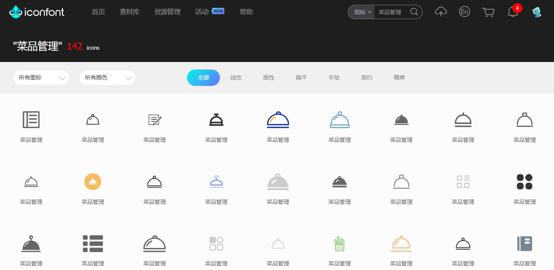Select the 全部 filter button
The height and width of the screenshot is (270, 554).
click(x=203, y=78)
